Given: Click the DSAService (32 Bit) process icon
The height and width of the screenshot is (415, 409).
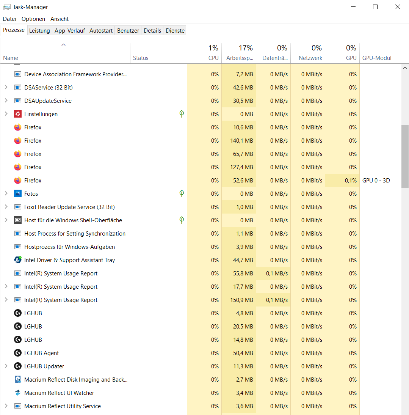Looking at the screenshot, I should pos(18,87).
